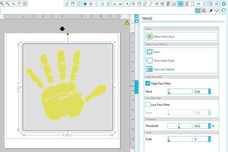Click the Zoom In magnifier tool
Viewport: 228px width, 152px height.
pyautogui.click(x=2, y=4)
